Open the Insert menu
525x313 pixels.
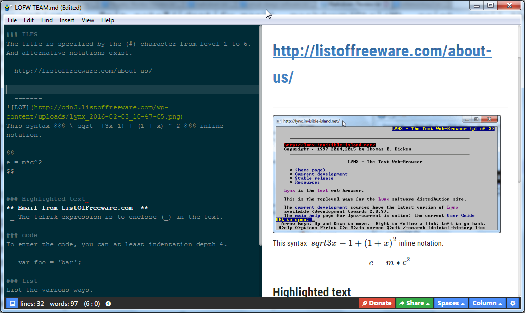(67, 20)
